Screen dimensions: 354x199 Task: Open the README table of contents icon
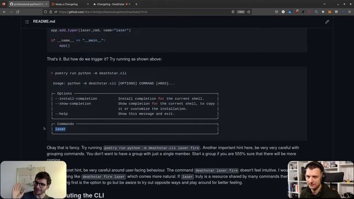point(27,22)
